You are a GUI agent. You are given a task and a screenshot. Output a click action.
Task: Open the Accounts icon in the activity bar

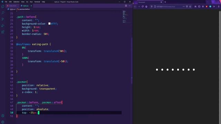[3, 116]
